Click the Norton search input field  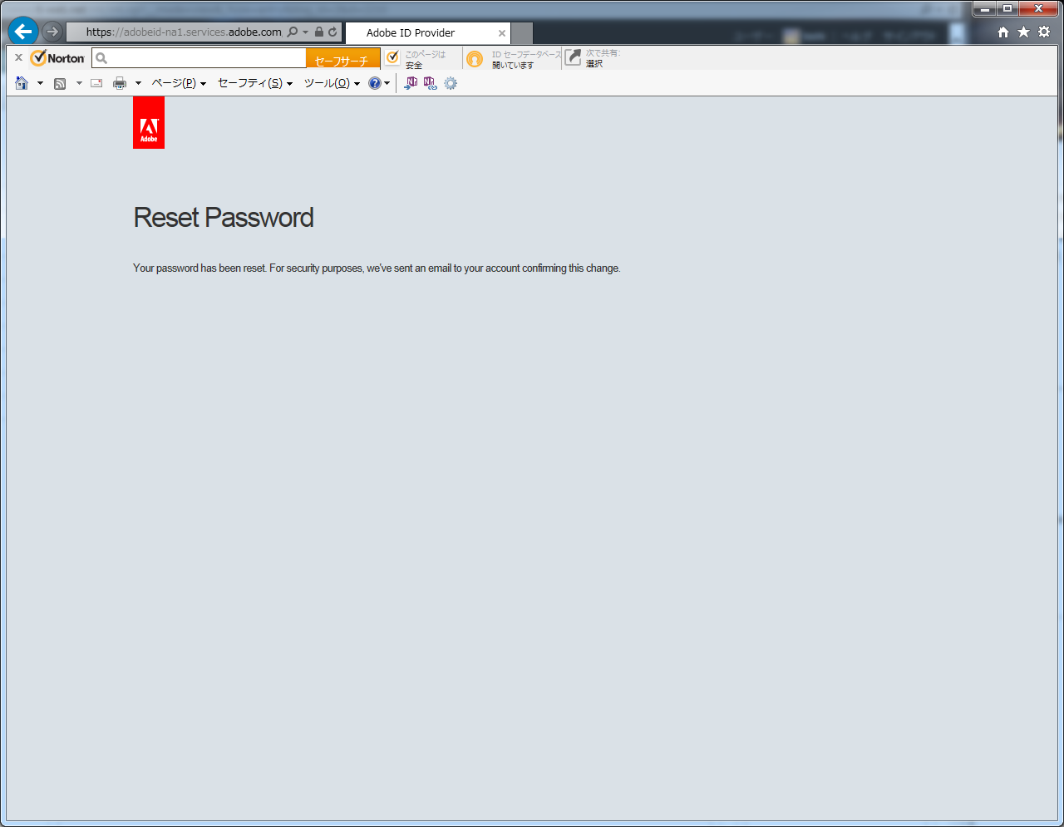pyautogui.click(x=199, y=58)
